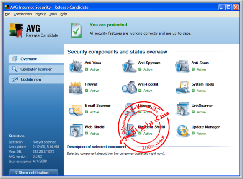Select the Web Shield icon
This screenshot has width=243, height=179.
[x=76, y=130]
